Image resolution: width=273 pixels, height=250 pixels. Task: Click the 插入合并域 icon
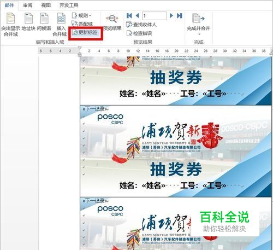[x=61, y=18]
